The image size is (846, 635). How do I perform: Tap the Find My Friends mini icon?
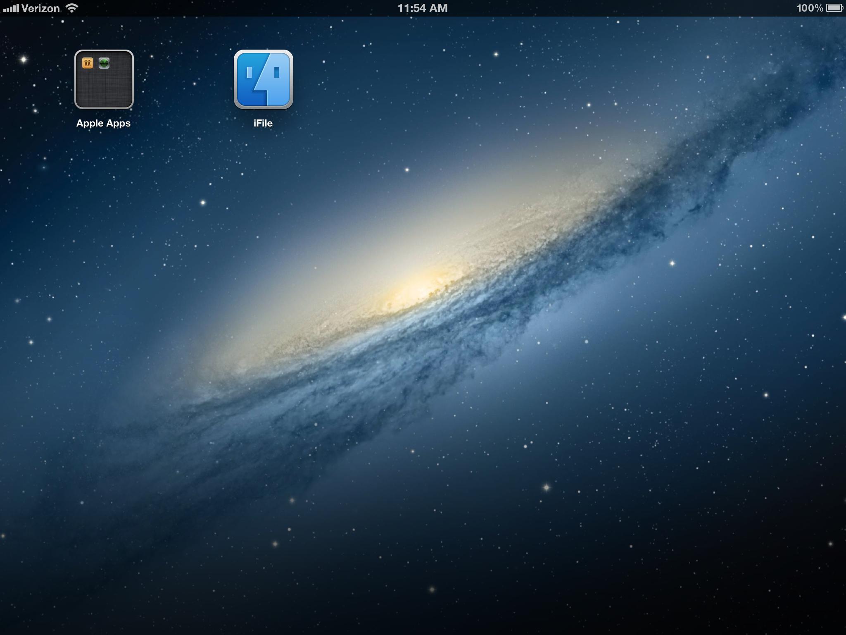[x=88, y=63]
